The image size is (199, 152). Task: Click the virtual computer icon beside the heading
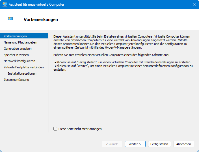click(x=10, y=19)
